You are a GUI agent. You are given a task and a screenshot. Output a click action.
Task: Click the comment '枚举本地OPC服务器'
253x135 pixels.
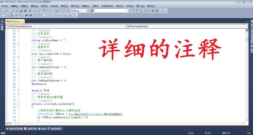[50, 97]
